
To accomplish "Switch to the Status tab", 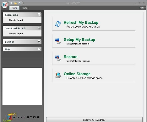I will [25, 8].
